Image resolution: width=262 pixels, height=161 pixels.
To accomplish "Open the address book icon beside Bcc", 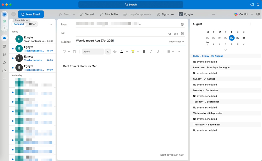I will [182, 34].
